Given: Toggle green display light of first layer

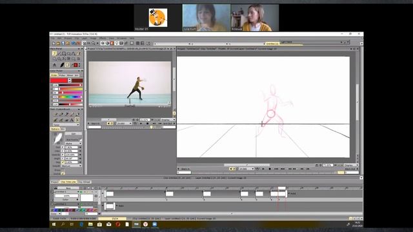Looking at the screenshot, I should coord(81,192).
